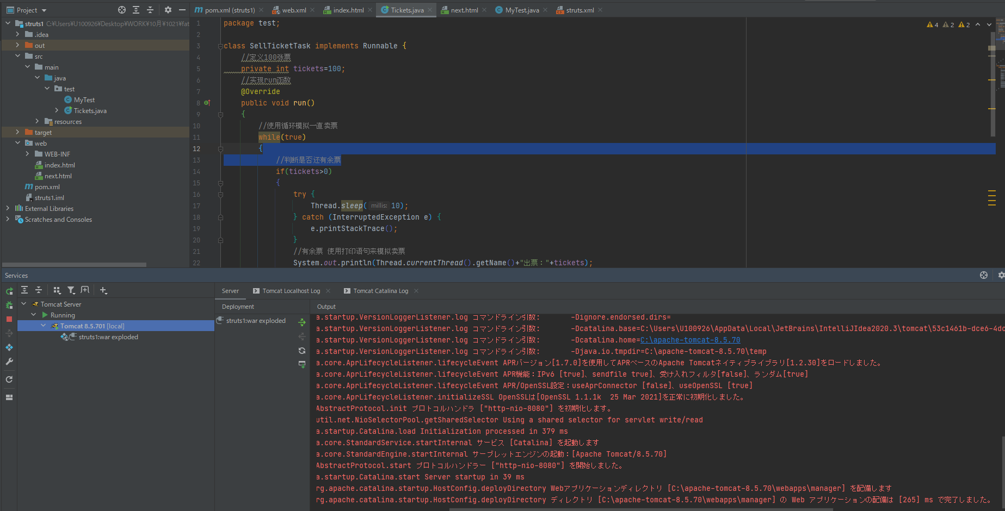The width and height of the screenshot is (1005, 511).
Task: Open C:\apache-tomcat-8.5.70 link in output
Action: click(690, 340)
